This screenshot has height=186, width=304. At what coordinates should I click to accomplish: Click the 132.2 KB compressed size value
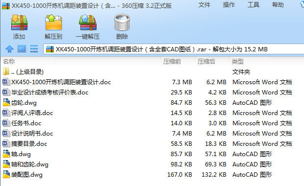214,175
